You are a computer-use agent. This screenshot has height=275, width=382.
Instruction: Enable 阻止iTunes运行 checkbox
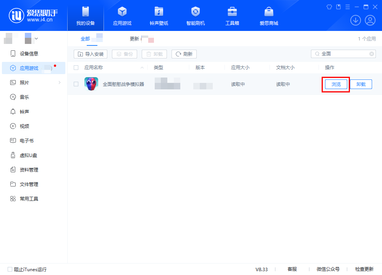[x=10, y=269]
